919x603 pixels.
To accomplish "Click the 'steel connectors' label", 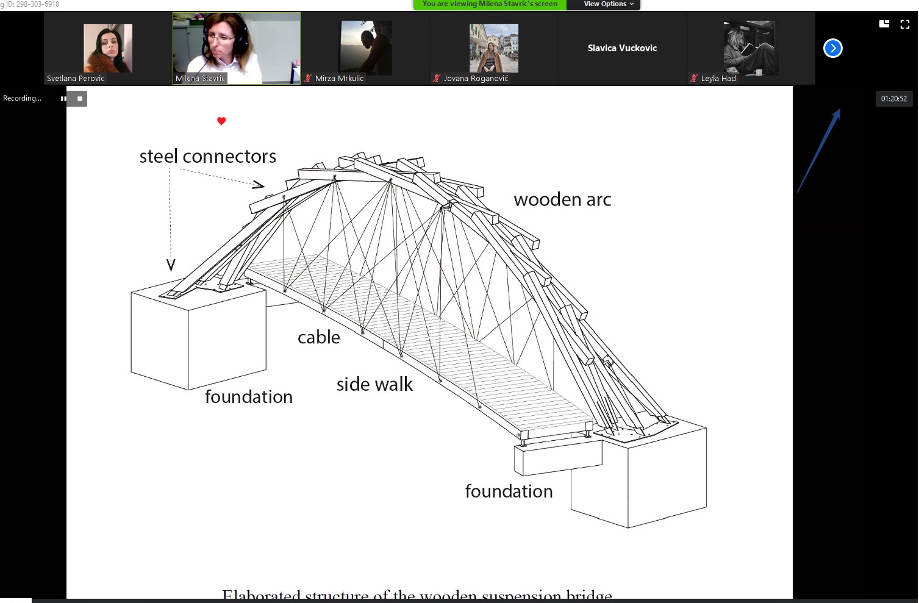I will (x=207, y=156).
